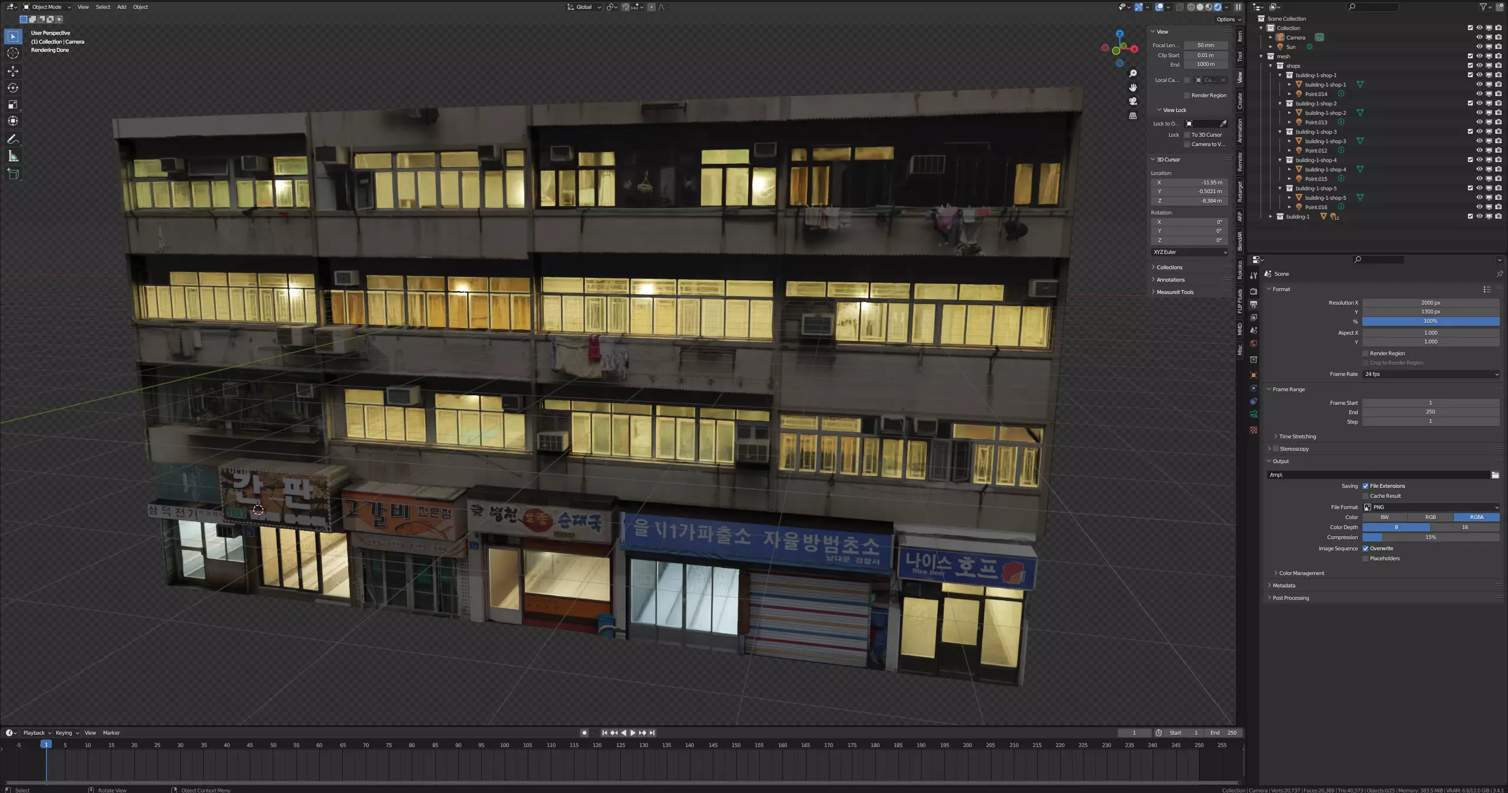Select BW color mode button
Image resolution: width=1508 pixels, height=793 pixels.
pyautogui.click(x=1385, y=517)
